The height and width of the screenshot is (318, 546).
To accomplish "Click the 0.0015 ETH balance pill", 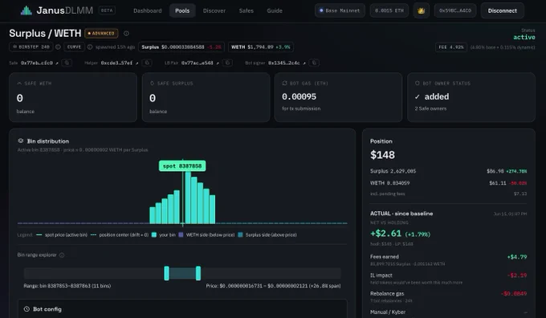I will pos(389,10).
